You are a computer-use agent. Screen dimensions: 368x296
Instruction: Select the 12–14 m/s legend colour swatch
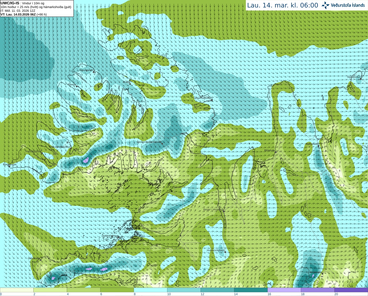click(217, 290)
